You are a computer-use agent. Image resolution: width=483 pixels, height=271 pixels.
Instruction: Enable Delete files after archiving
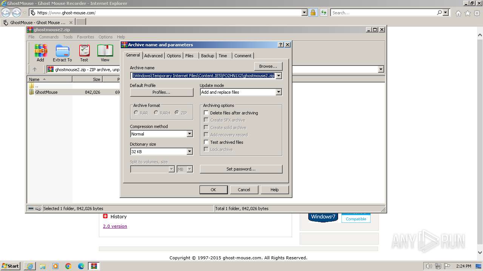[206, 113]
